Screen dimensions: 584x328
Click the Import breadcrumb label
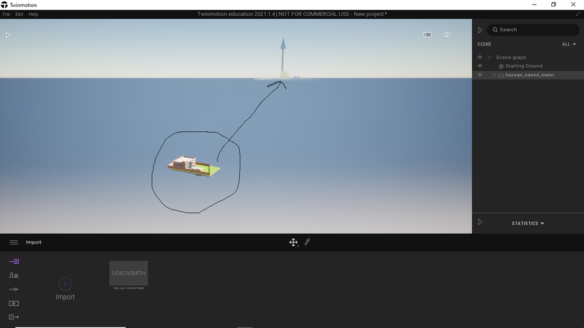[x=33, y=242]
